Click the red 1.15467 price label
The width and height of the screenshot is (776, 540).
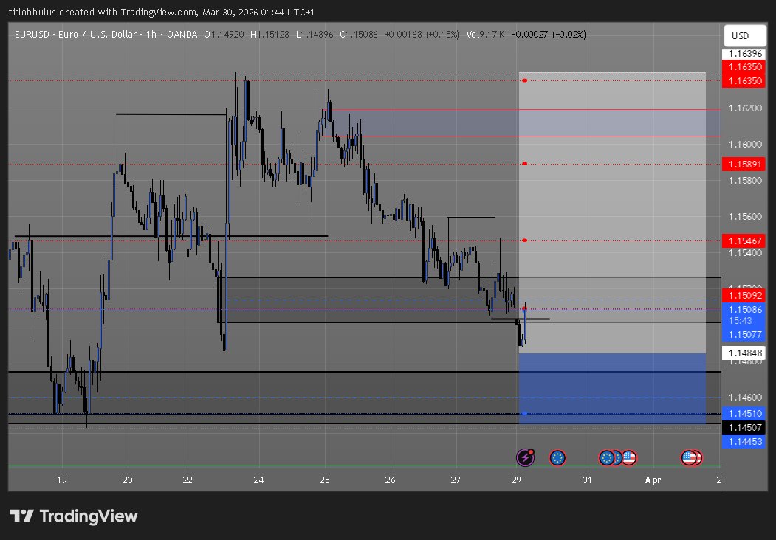[744, 240]
